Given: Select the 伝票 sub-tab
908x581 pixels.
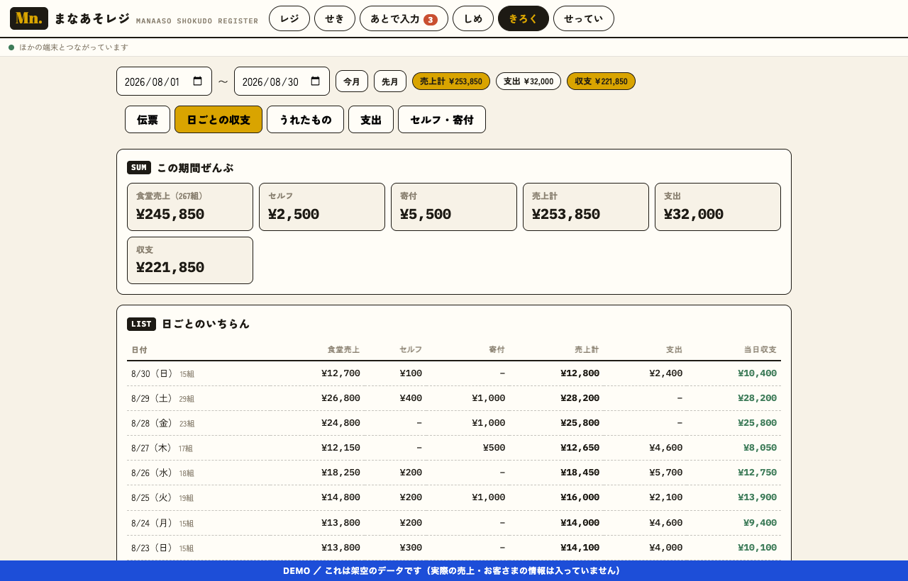Looking at the screenshot, I should point(148,120).
